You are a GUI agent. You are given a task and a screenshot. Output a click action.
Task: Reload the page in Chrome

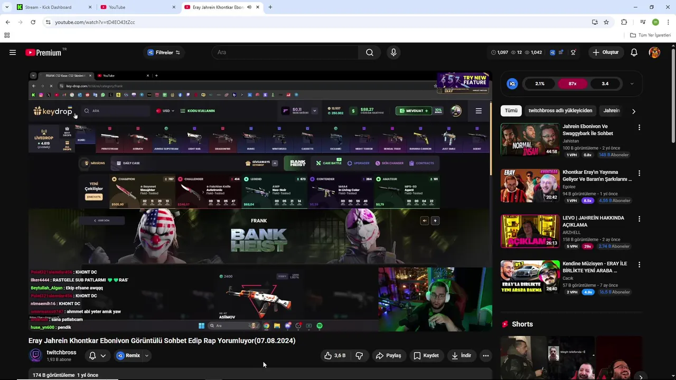point(33,22)
